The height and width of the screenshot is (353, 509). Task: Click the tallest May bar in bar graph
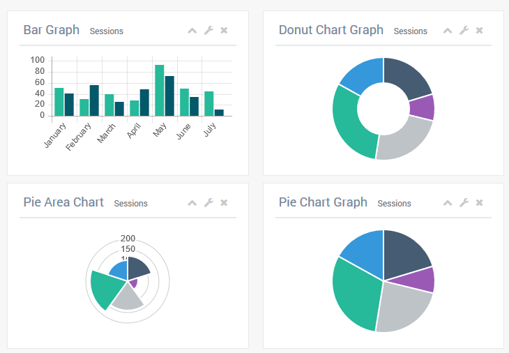click(x=159, y=90)
